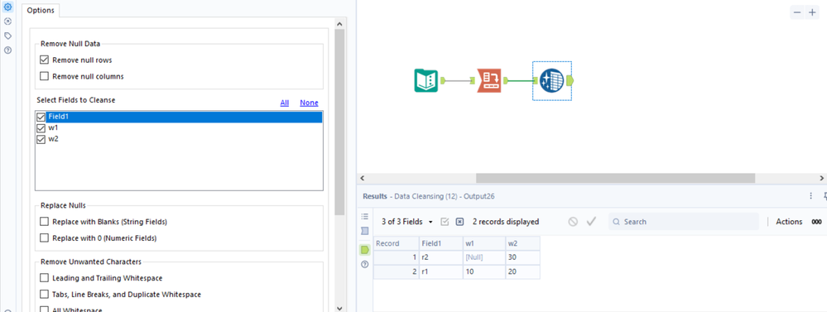The image size is (827, 312).
Task: Uncheck w2 in fields to cleanse
Action: [x=41, y=140]
